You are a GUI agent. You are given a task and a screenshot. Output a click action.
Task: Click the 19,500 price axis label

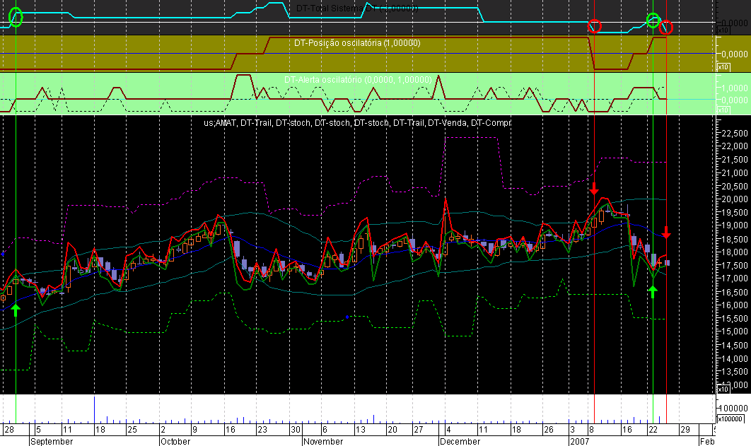pyautogui.click(x=734, y=213)
